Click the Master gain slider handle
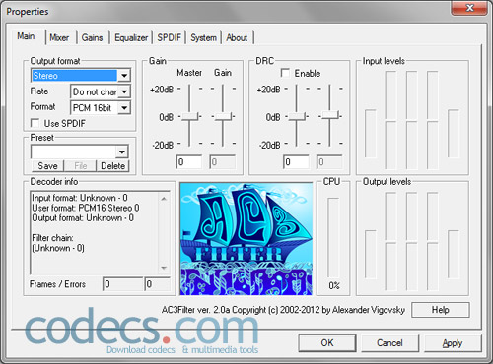This screenshot has height=364, width=493. [189, 116]
